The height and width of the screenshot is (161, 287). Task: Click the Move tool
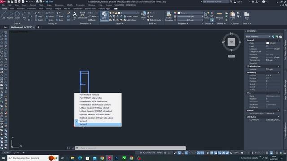(39, 13)
